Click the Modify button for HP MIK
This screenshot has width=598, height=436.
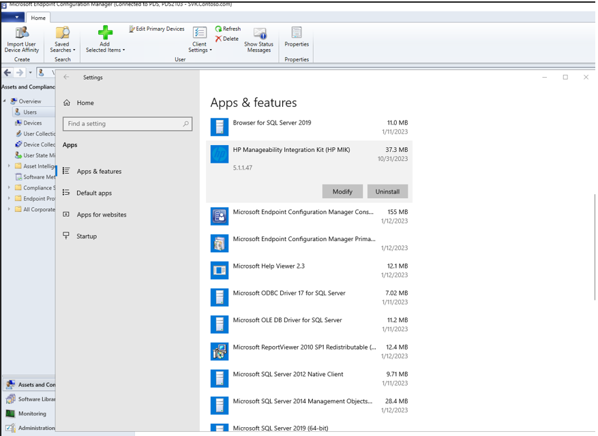342,191
